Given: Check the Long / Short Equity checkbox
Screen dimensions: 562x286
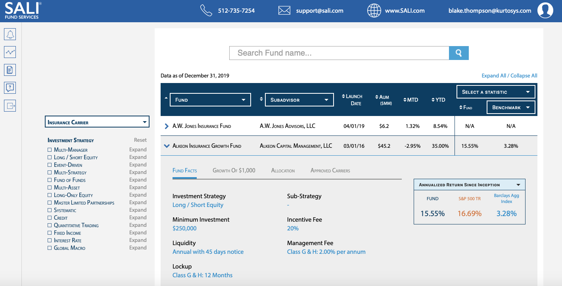Looking at the screenshot, I should (x=50, y=157).
